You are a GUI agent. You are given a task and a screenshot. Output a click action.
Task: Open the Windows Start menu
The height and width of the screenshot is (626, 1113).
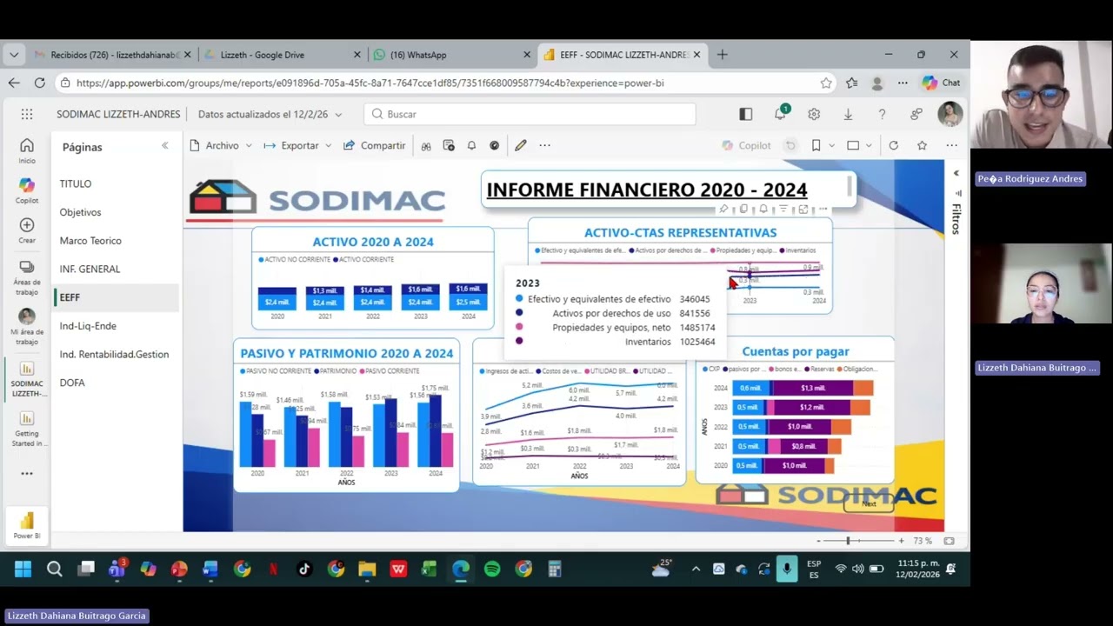[23, 569]
